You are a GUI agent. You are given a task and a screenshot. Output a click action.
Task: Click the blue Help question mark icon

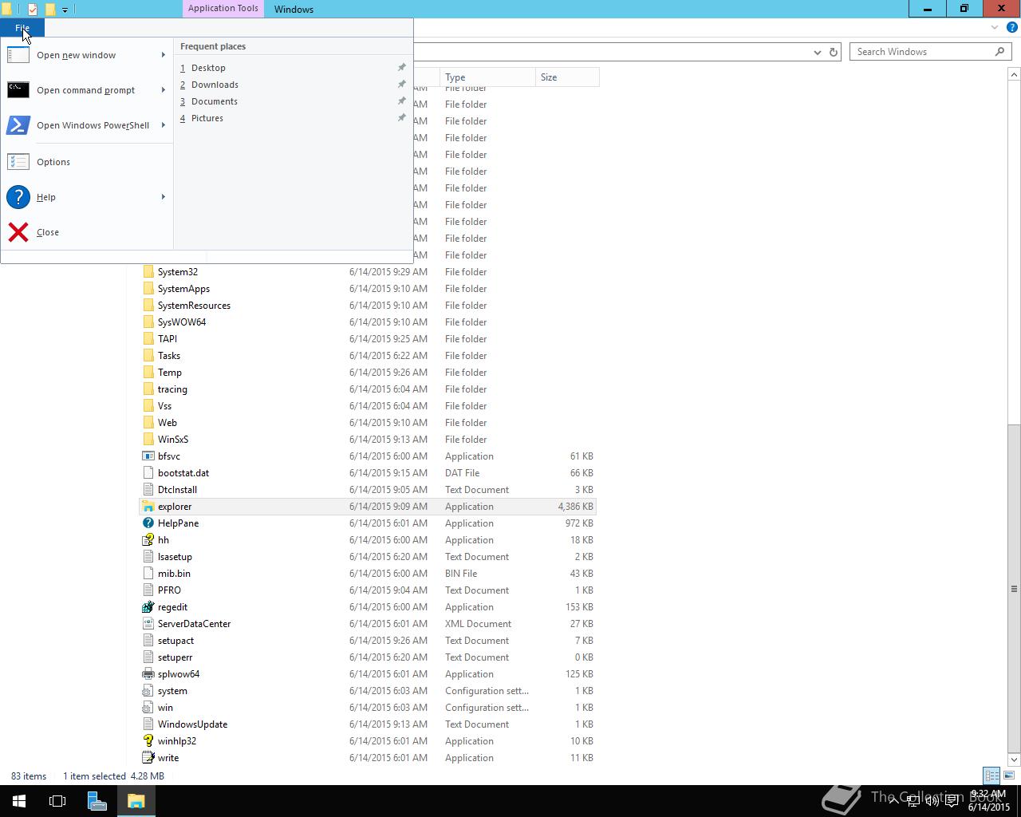(x=1011, y=27)
